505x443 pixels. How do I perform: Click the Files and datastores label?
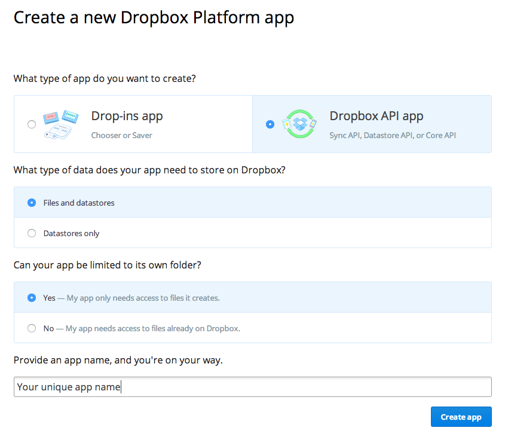point(79,203)
